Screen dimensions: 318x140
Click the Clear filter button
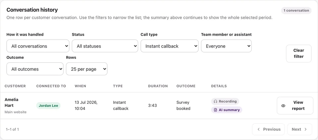299,53
